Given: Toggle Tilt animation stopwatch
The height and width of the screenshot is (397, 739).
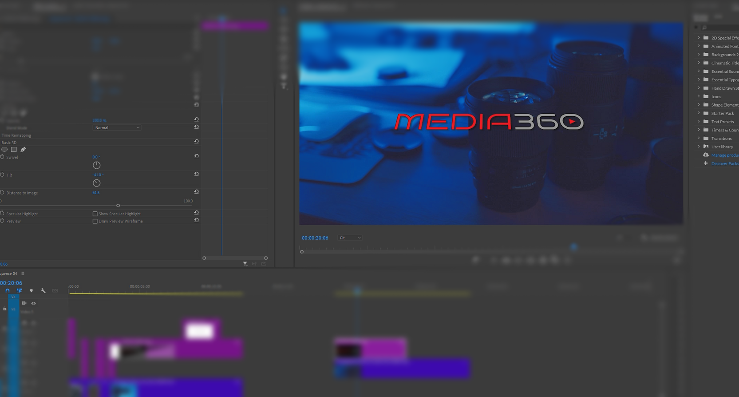Looking at the screenshot, I should 2,175.
